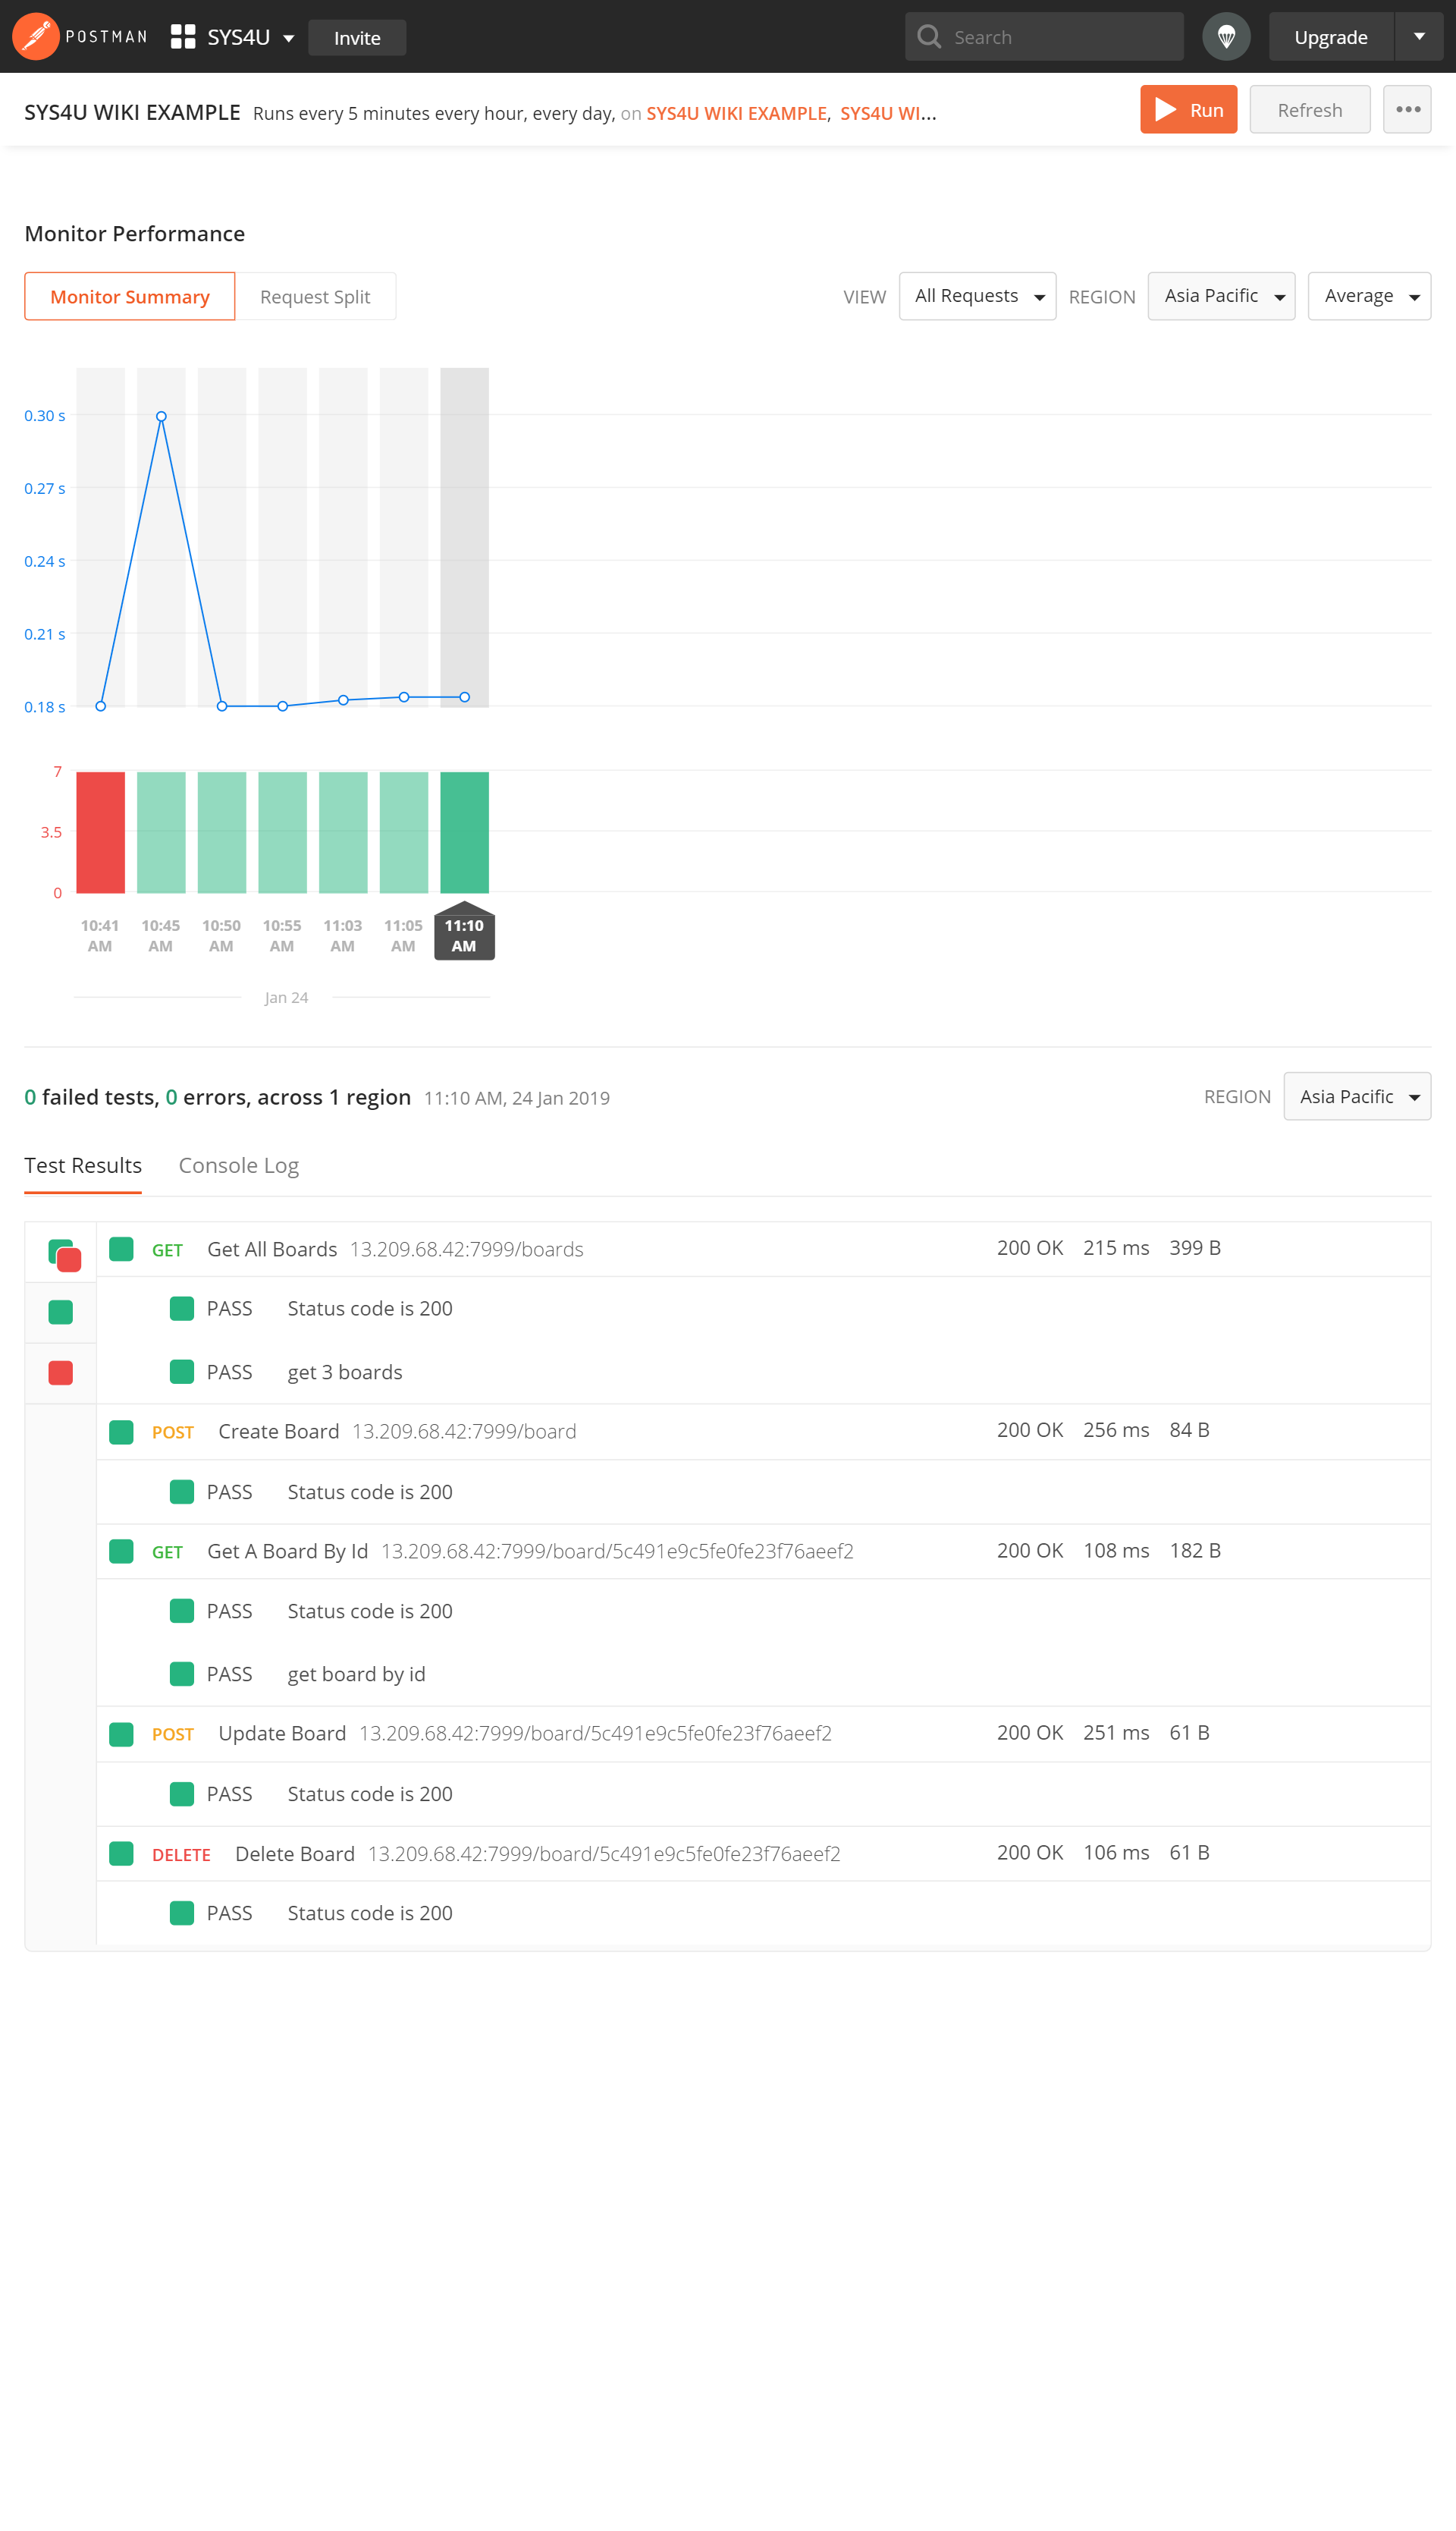This screenshot has height=2531, width=1456.
Task: Open the Upgrade dropdown arrow
Action: click(1418, 37)
